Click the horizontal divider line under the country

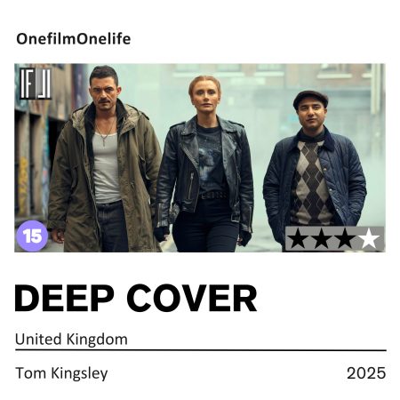click(x=201, y=350)
